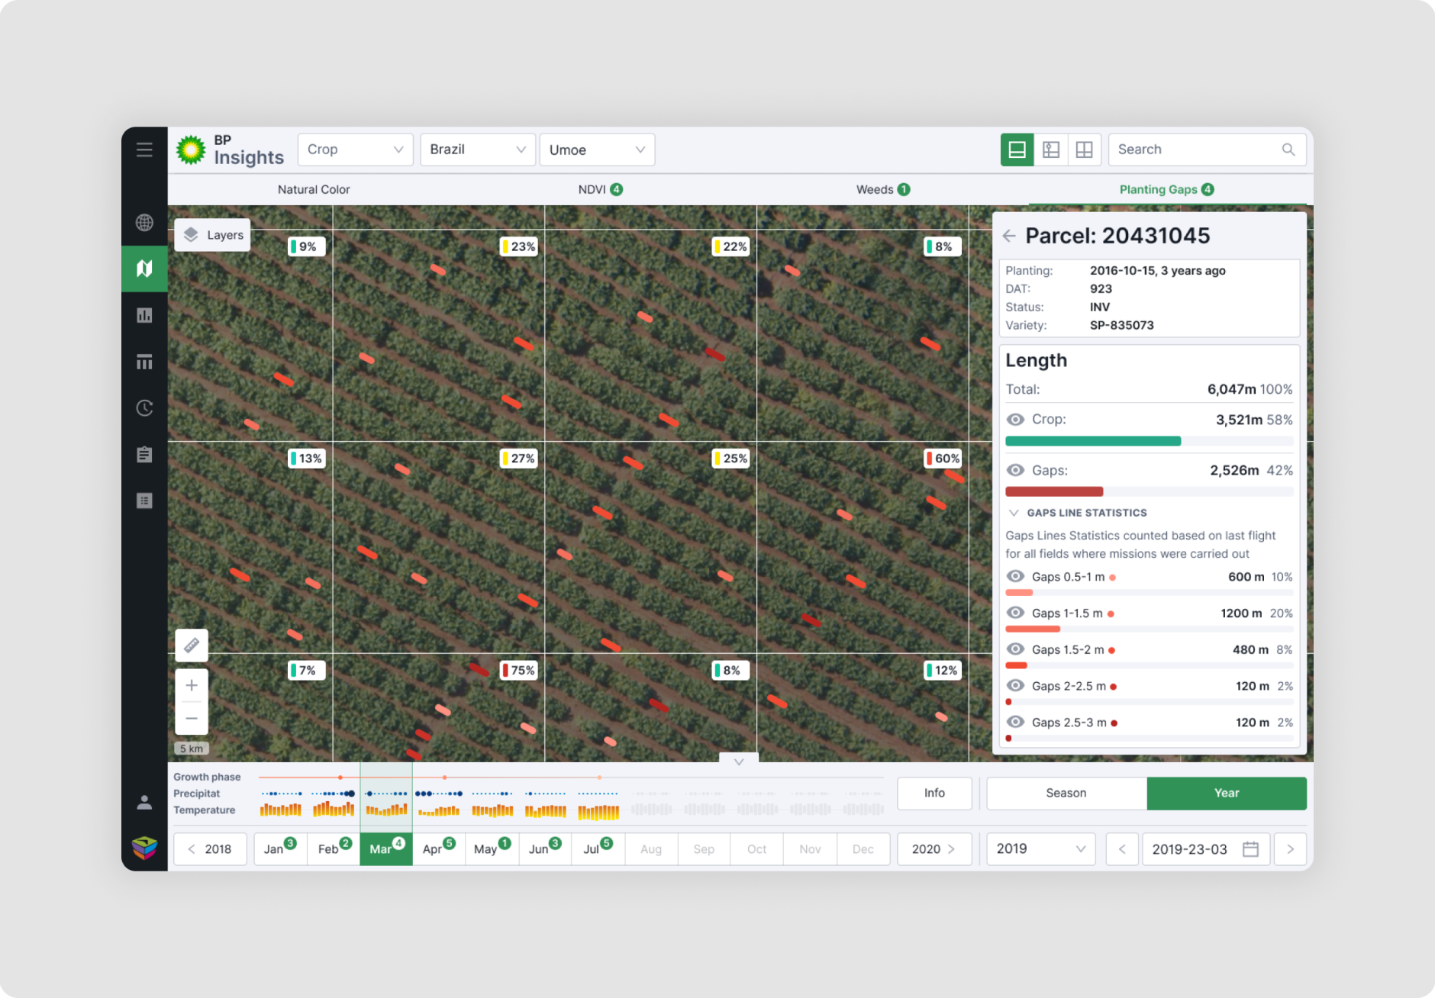
Task: Open the bar chart analytics icon
Action: coord(144,315)
